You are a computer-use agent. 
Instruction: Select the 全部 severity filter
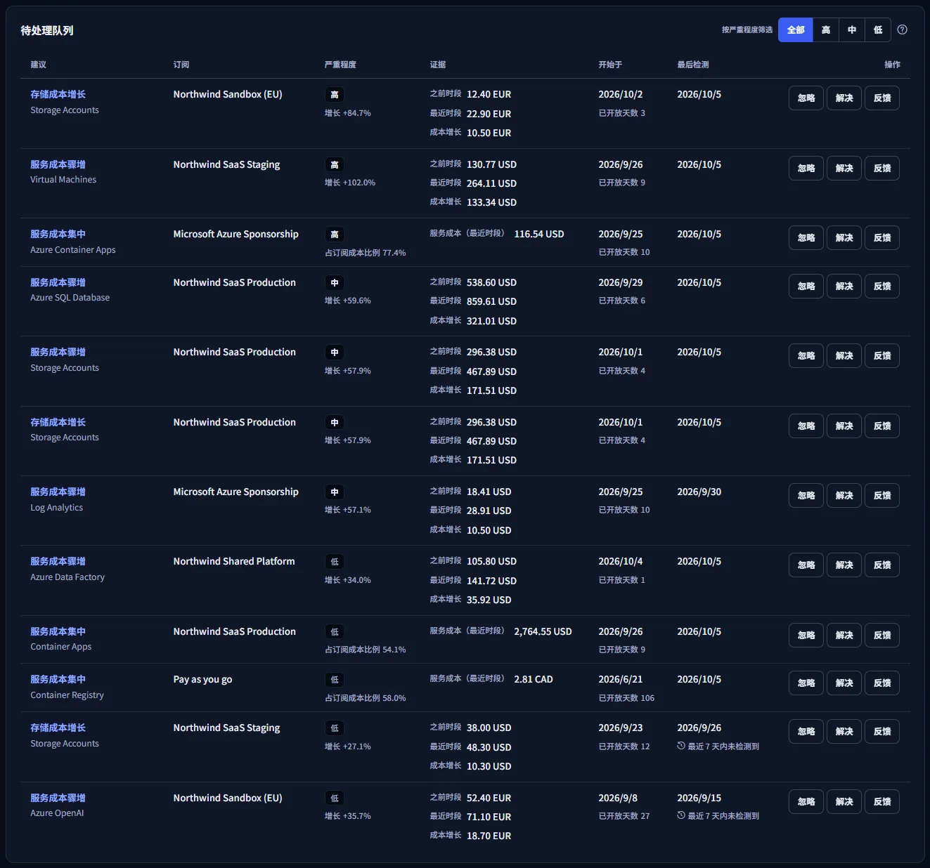[x=796, y=29]
